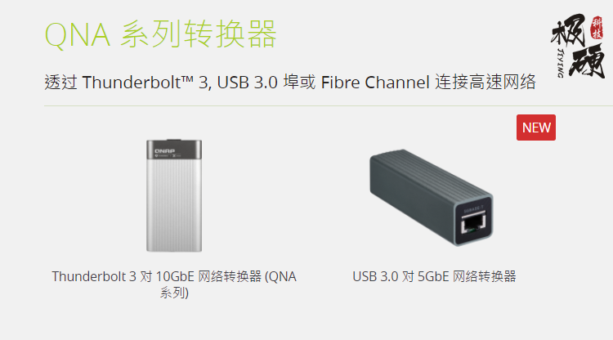
Task: Click the calligraphy character 硕 in the logo
Action: 587,63
